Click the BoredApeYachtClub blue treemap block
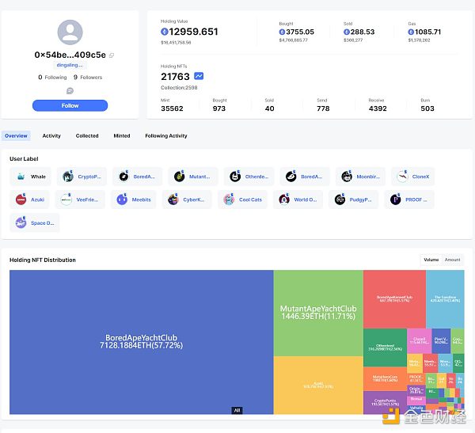 click(x=141, y=340)
